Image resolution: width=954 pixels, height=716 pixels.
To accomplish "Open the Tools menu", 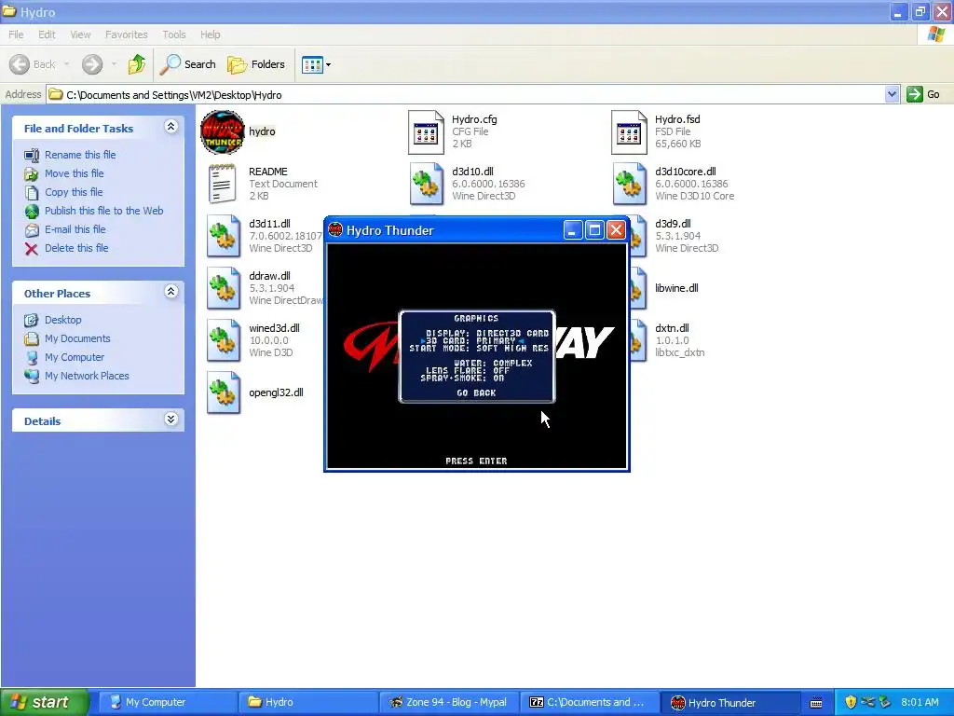I will tap(174, 34).
